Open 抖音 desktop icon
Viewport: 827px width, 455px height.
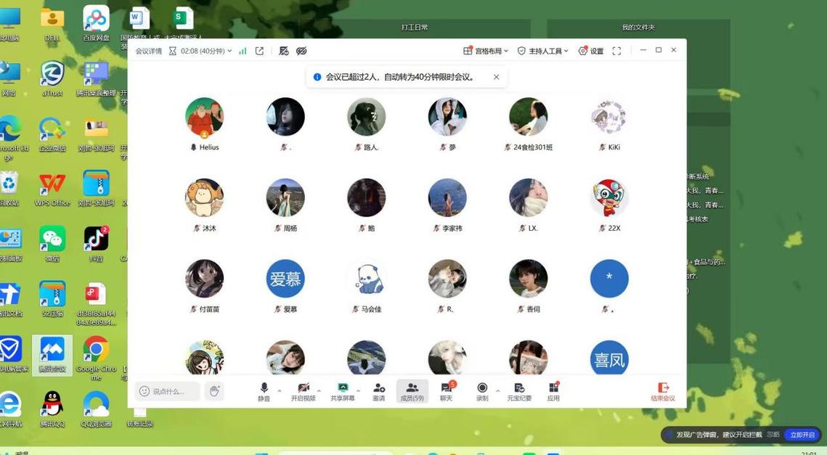click(x=96, y=244)
